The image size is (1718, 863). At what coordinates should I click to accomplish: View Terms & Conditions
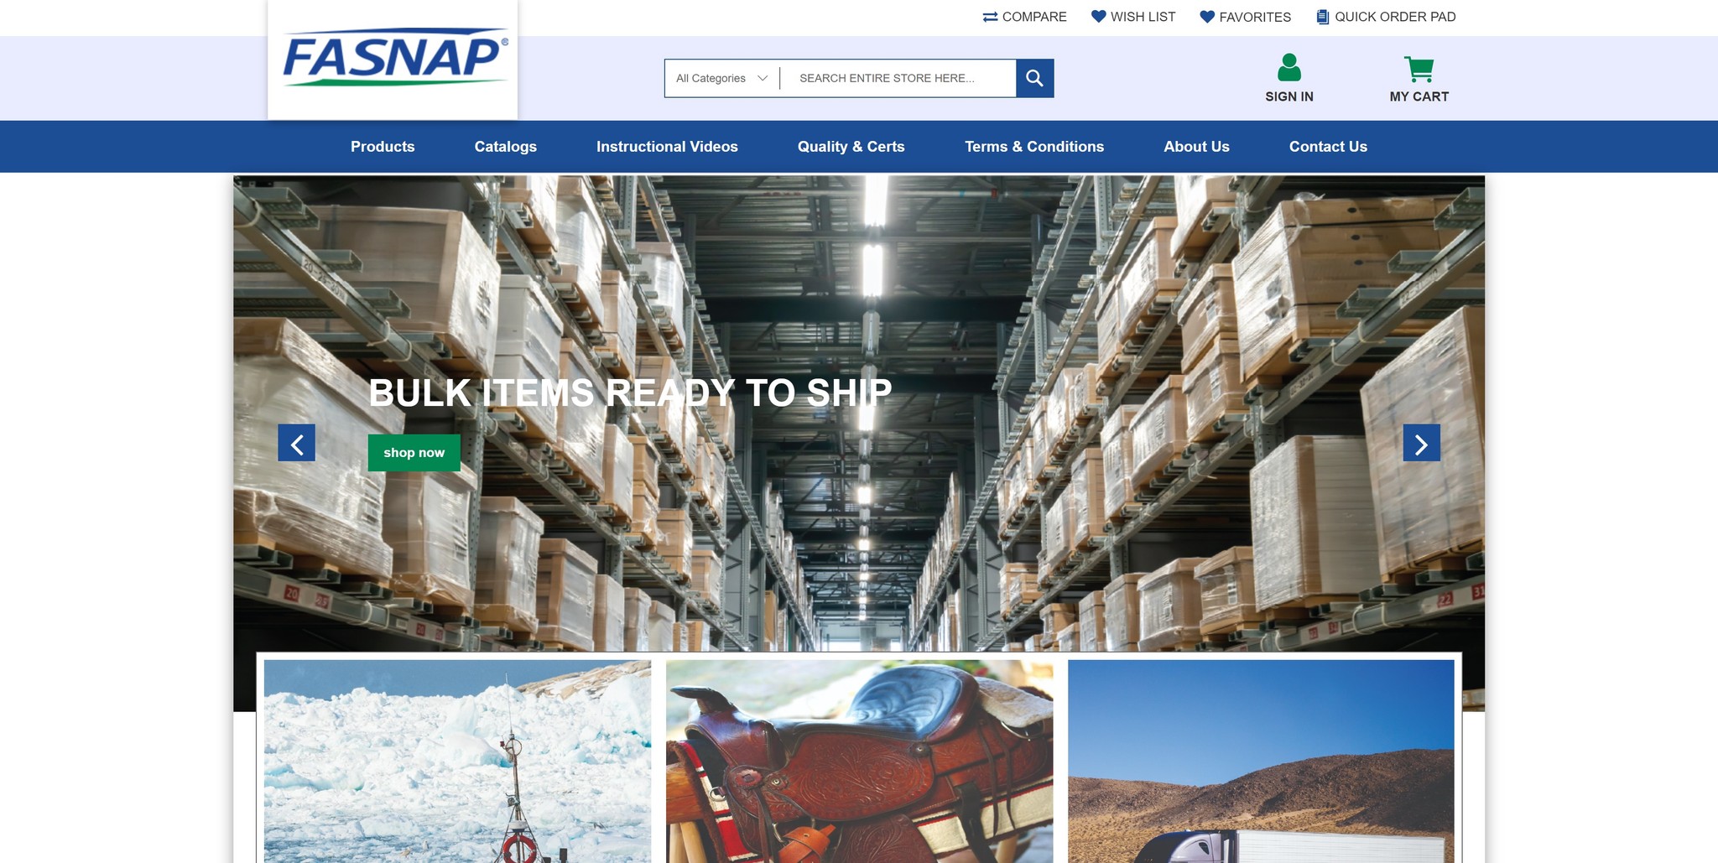pos(1034,147)
